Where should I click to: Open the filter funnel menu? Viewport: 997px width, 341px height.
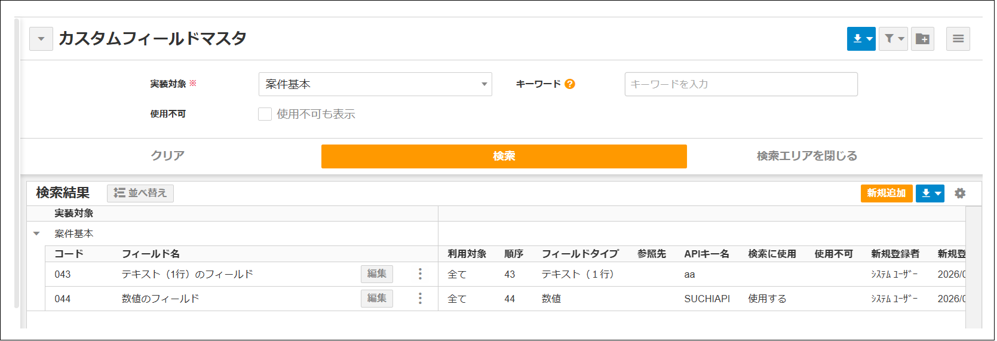coord(893,39)
